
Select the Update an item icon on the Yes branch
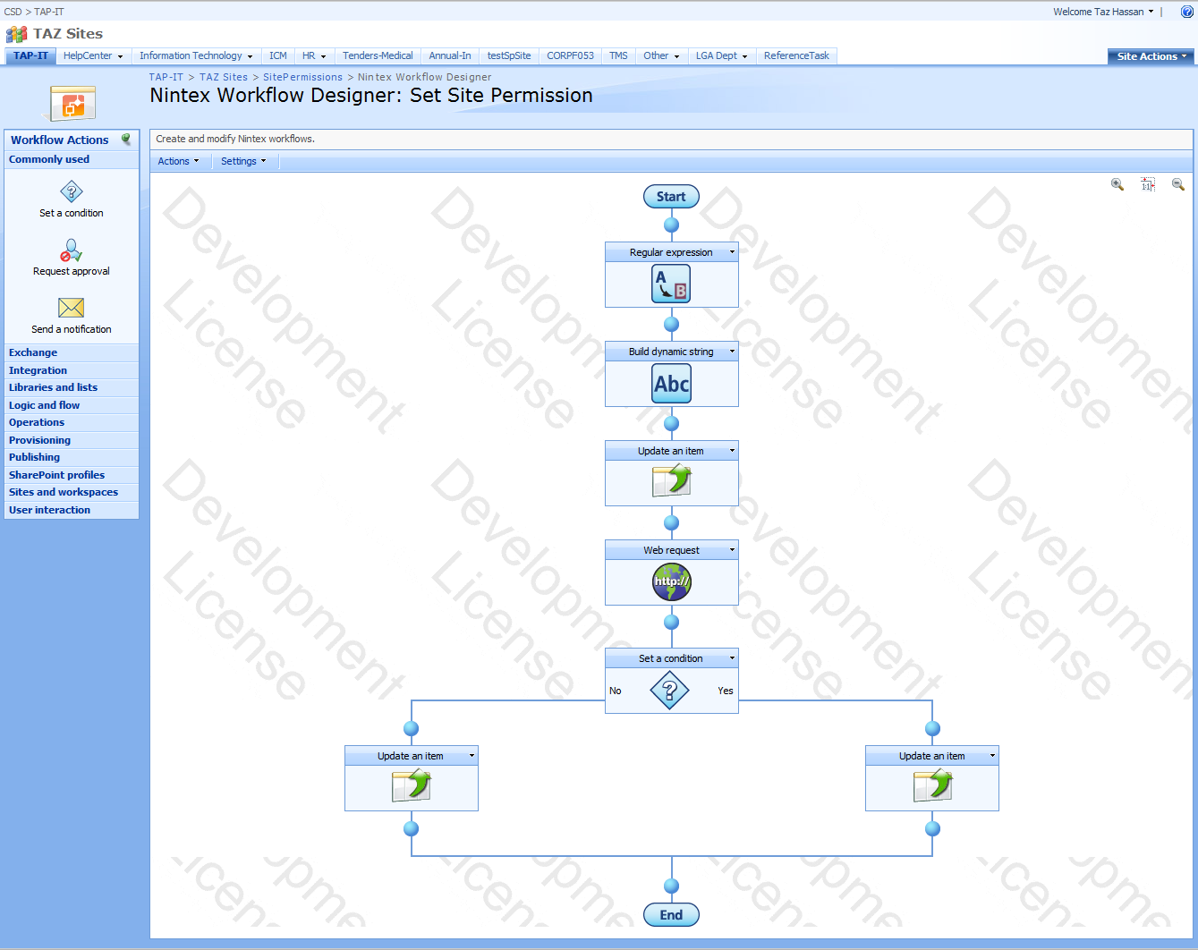point(932,785)
